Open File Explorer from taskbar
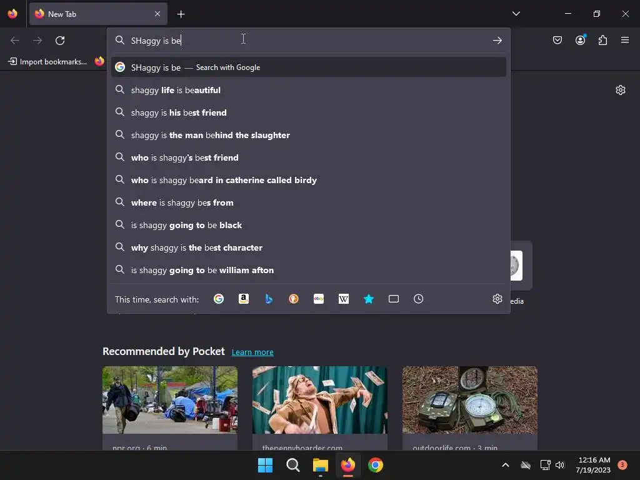This screenshot has height=480, width=640. coord(321,465)
